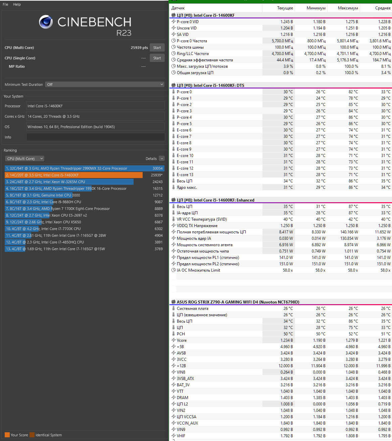Click thermometer icon for P-core 0
The image size is (392, 441).
coord(174,92)
